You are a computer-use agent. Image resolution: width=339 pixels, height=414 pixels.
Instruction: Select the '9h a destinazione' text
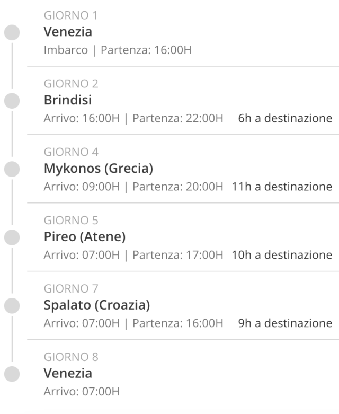pyautogui.click(x=285, y=323)
